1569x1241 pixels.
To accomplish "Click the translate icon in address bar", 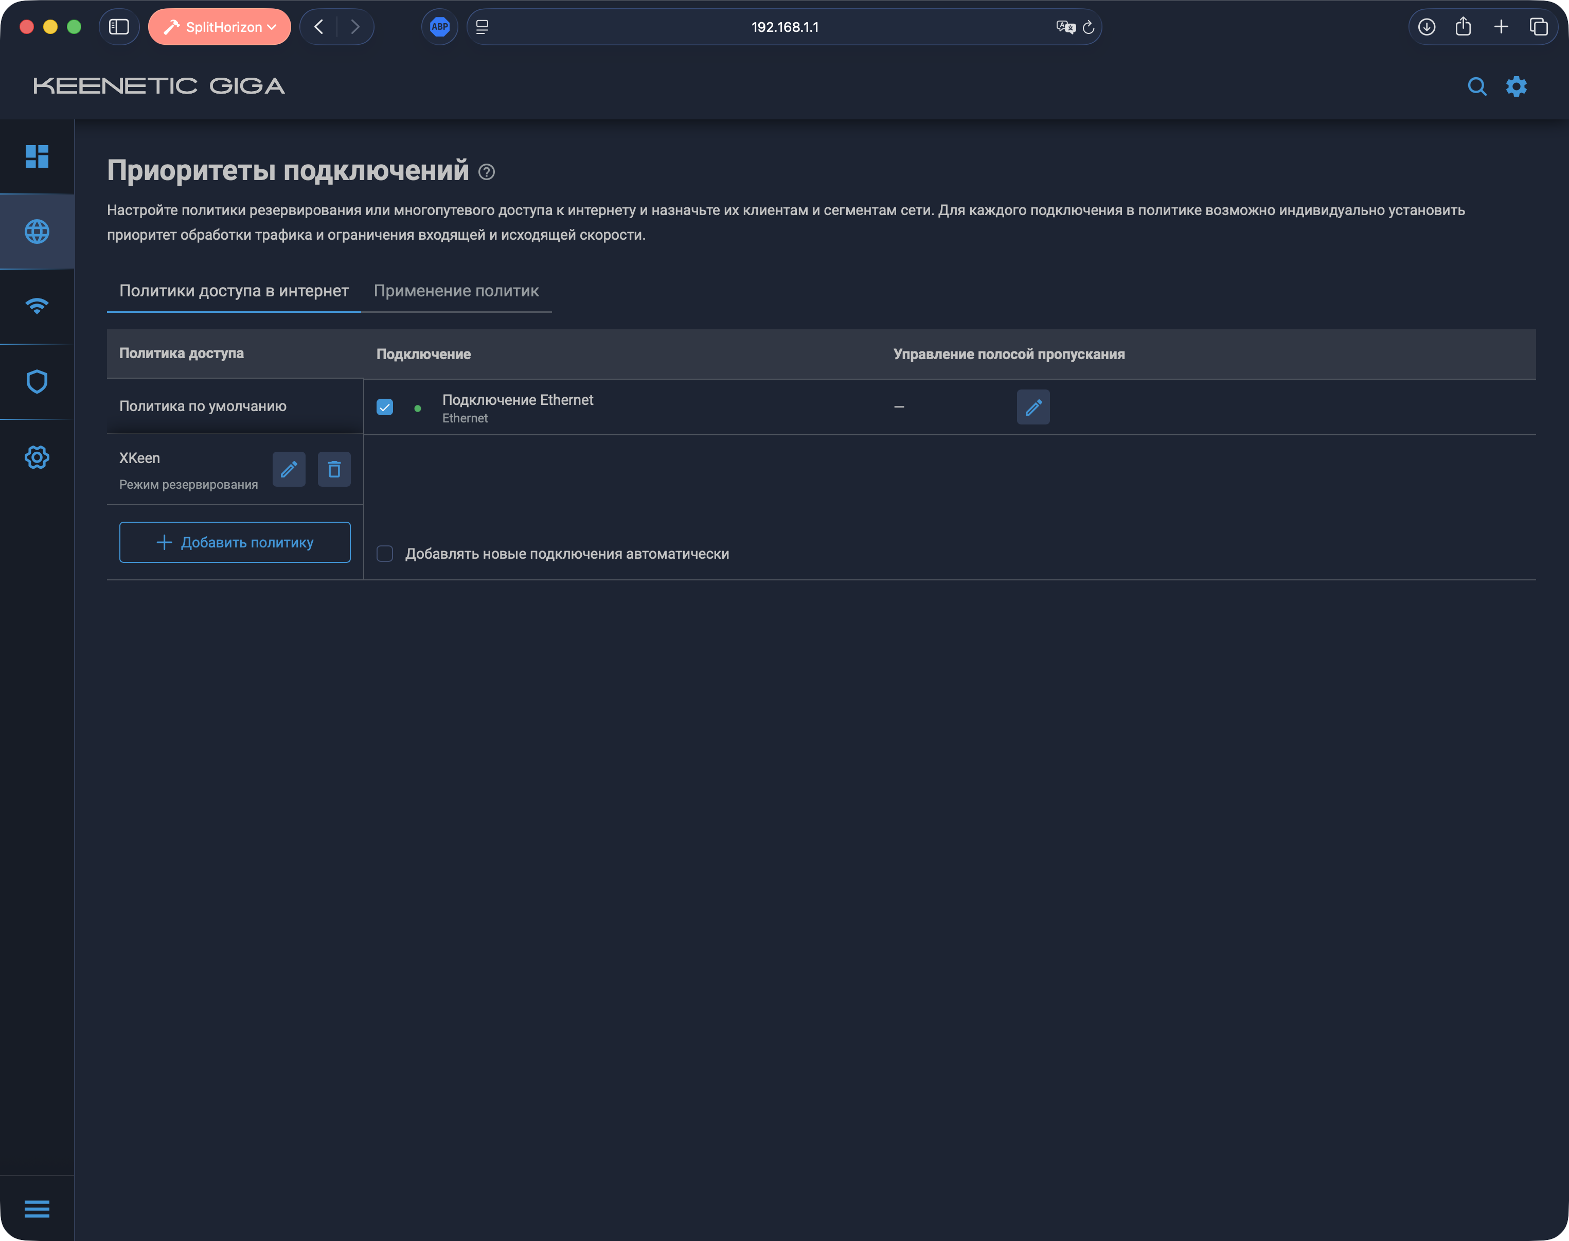I will click(1065, 27).
